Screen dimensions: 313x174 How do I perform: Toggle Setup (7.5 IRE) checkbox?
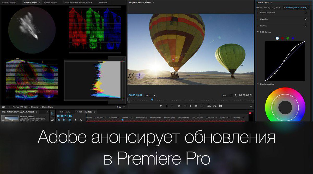pos(13,107)
